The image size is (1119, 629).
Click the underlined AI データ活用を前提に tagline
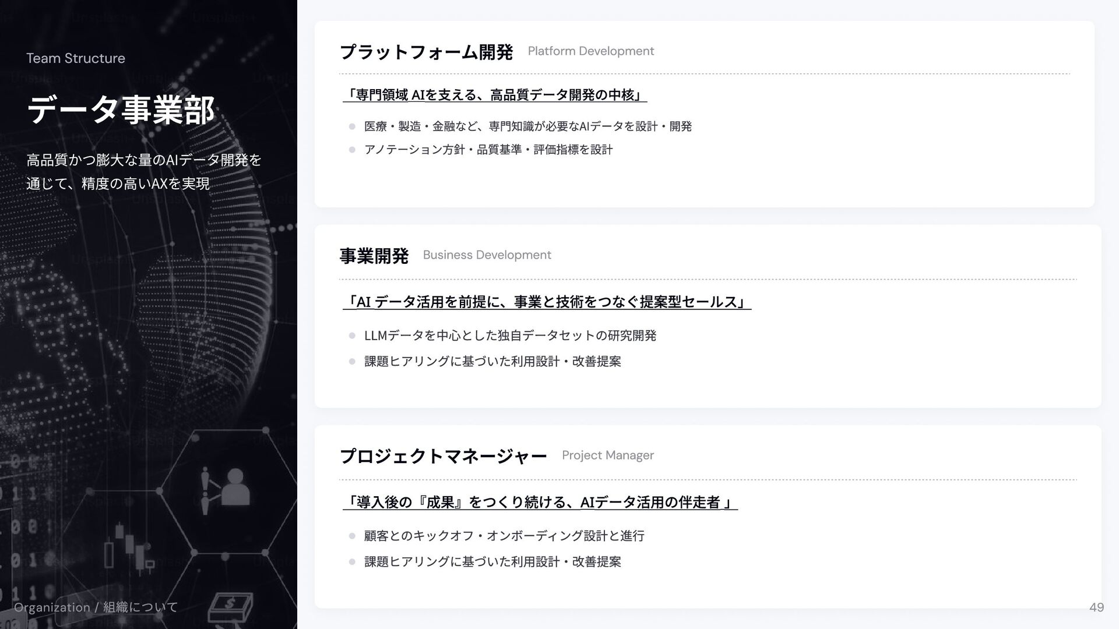(x=547, y=302)
